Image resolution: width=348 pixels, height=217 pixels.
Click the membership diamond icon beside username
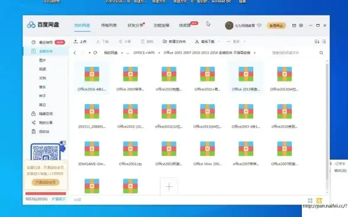click(x=259, y=25)
